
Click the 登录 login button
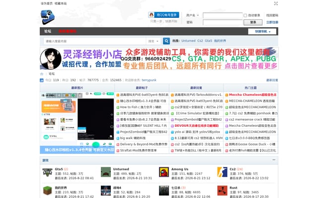[253, 22]
